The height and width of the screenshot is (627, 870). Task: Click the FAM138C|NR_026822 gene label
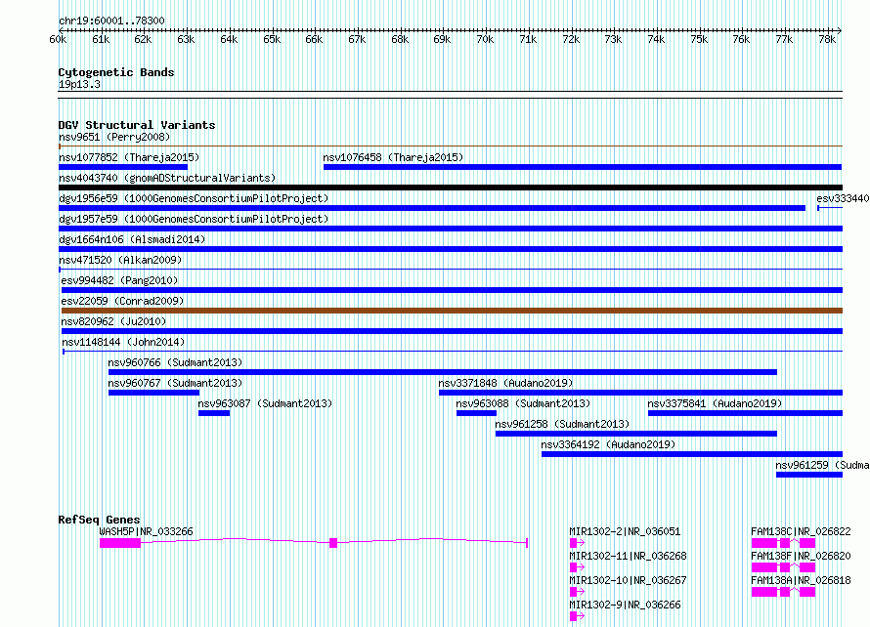(x=801, y=531)
